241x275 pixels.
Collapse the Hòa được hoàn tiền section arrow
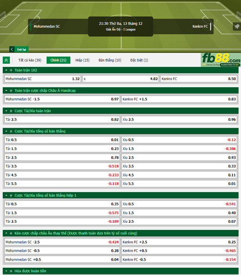pyautogui.click(x=6, y=271)
